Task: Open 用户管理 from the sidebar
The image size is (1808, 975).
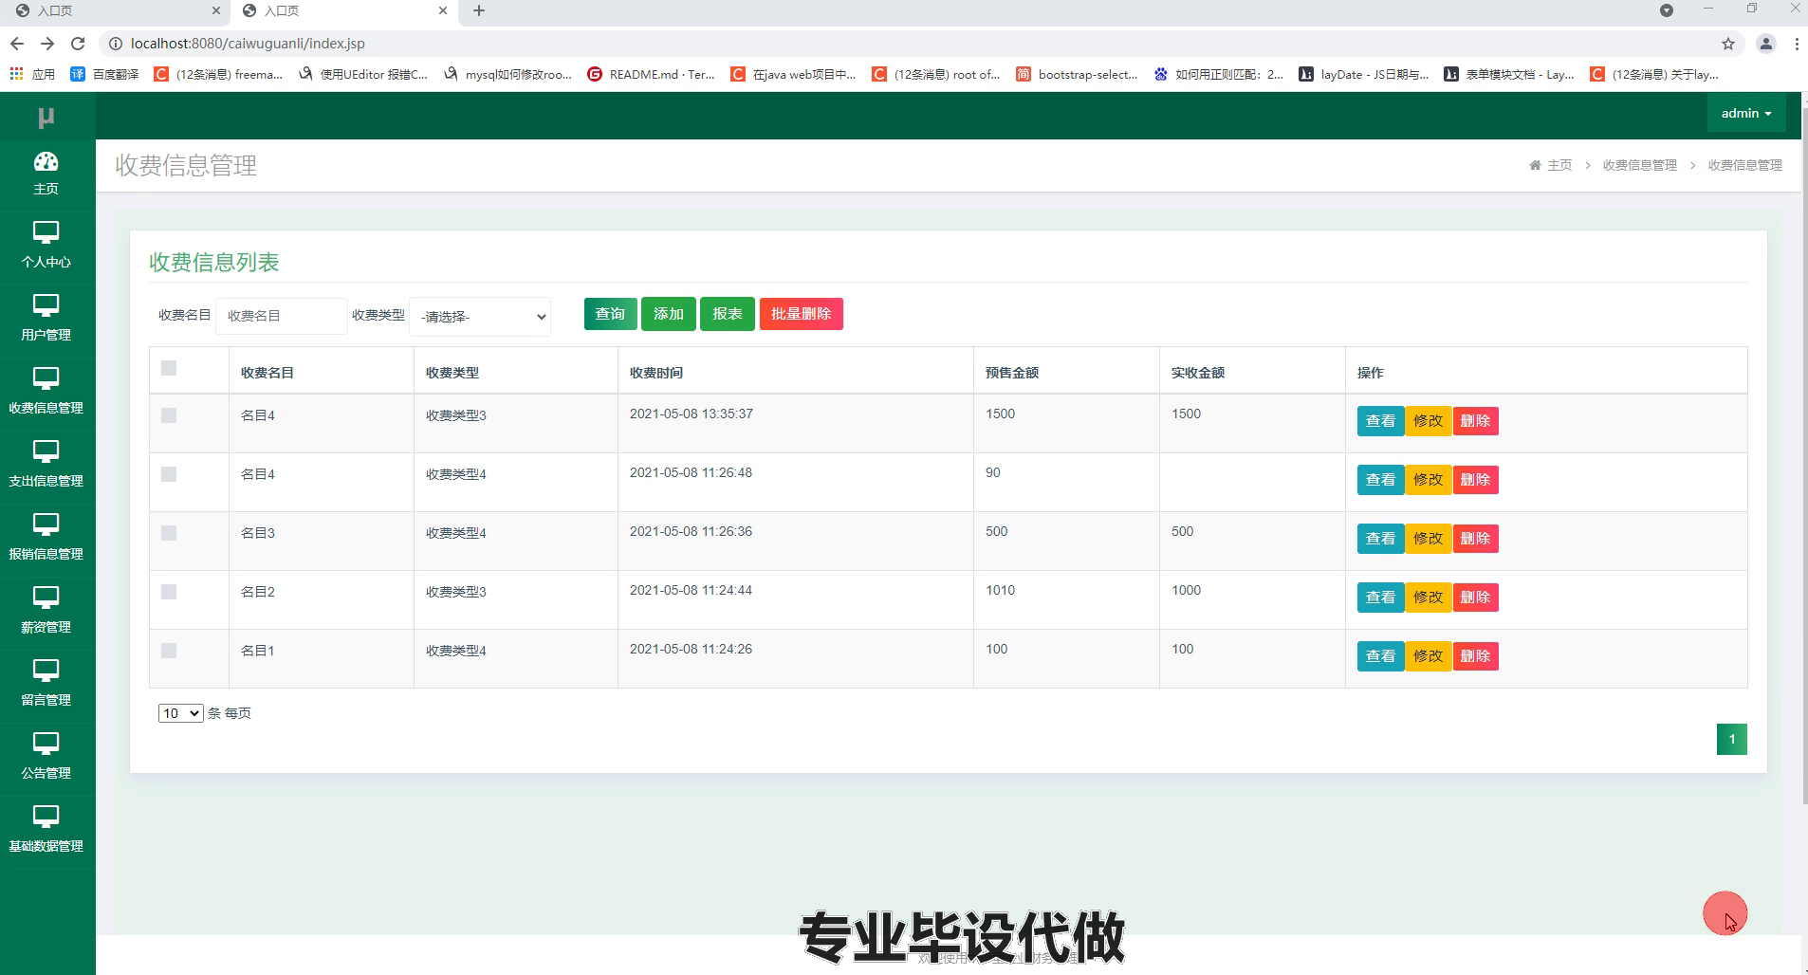Action: click(46, 318)
